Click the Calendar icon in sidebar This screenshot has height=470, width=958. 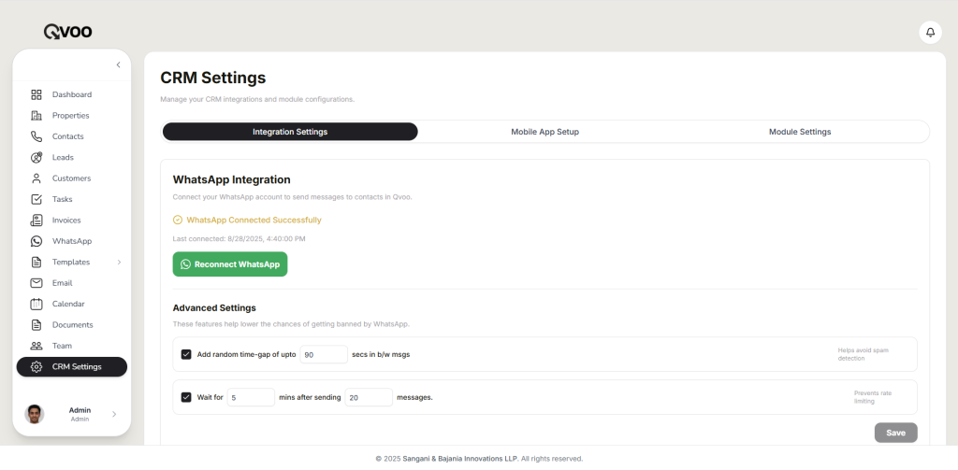(36, 304)
